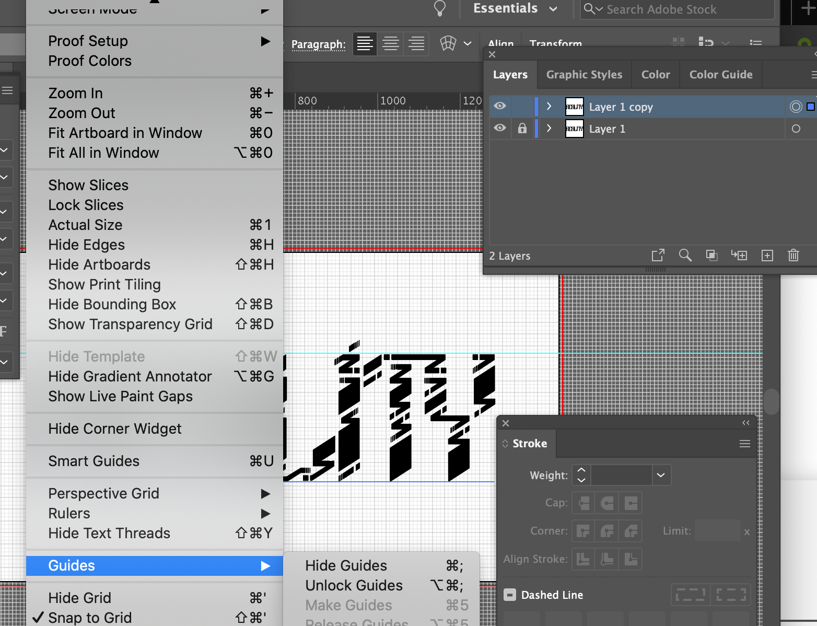Expand the Layer 1 copy contents
The width and height of the screenshot is (817, 626).
coord(548,106)
